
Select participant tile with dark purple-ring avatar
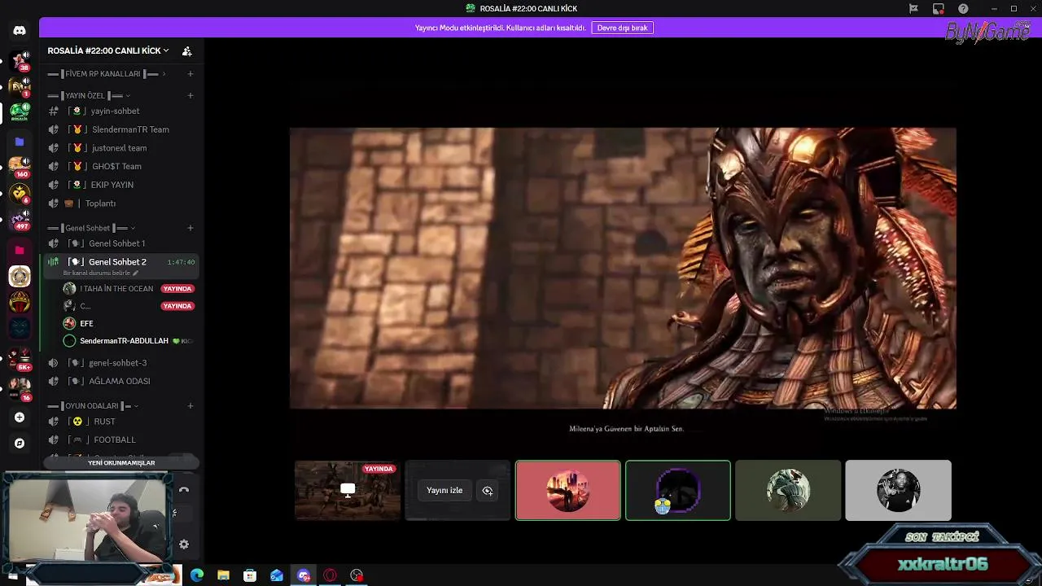point(678,490)
